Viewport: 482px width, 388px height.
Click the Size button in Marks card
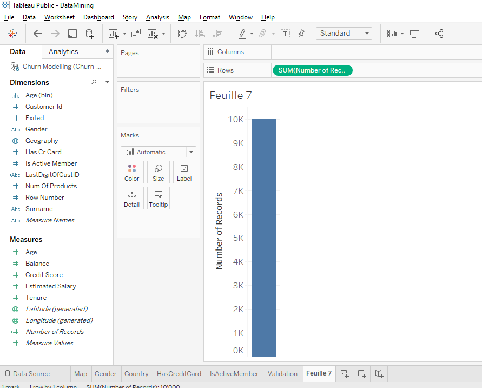coord(158,172)
